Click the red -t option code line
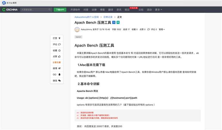The image size is (222, 130). click(97, 118)
